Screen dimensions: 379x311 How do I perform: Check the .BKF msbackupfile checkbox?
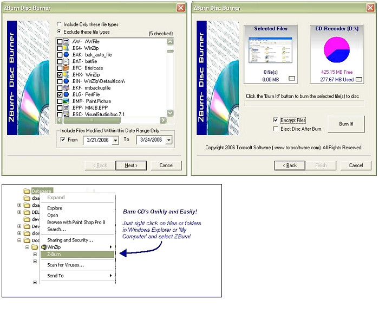pos(60,88)
